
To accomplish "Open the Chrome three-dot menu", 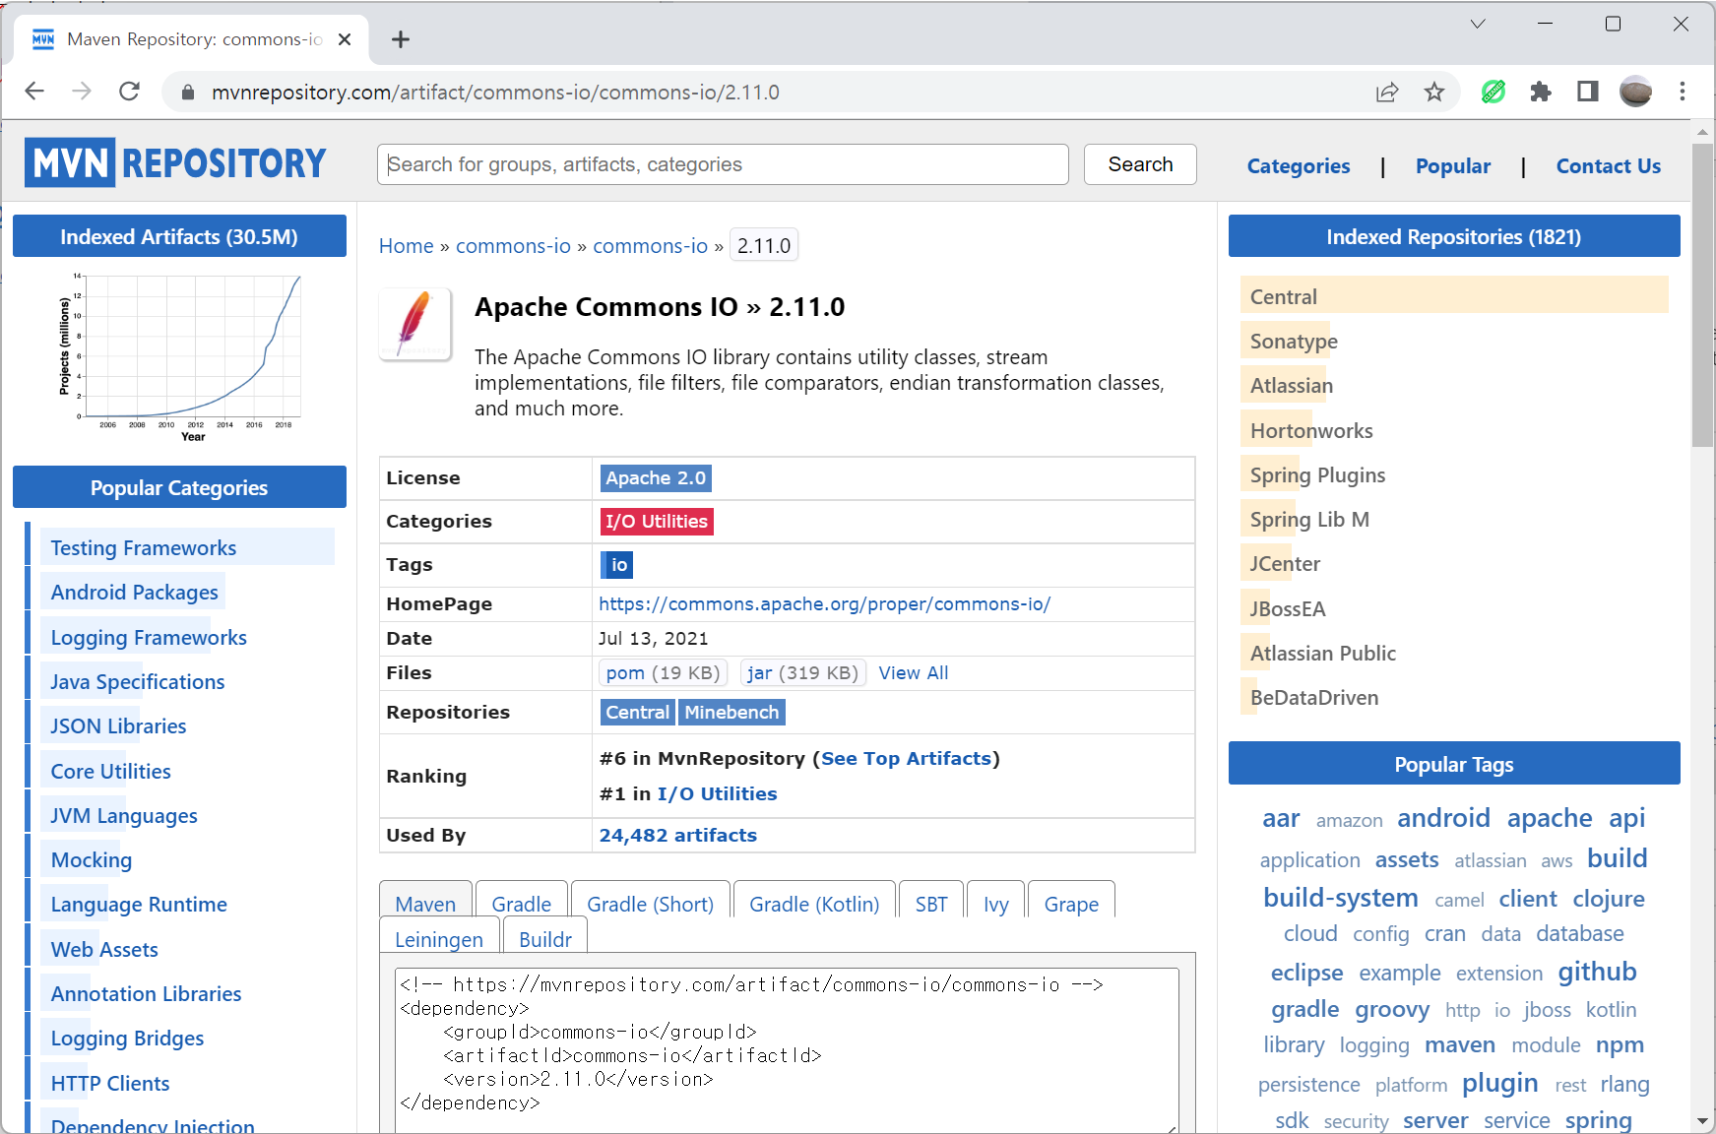I will (1683, 92).
